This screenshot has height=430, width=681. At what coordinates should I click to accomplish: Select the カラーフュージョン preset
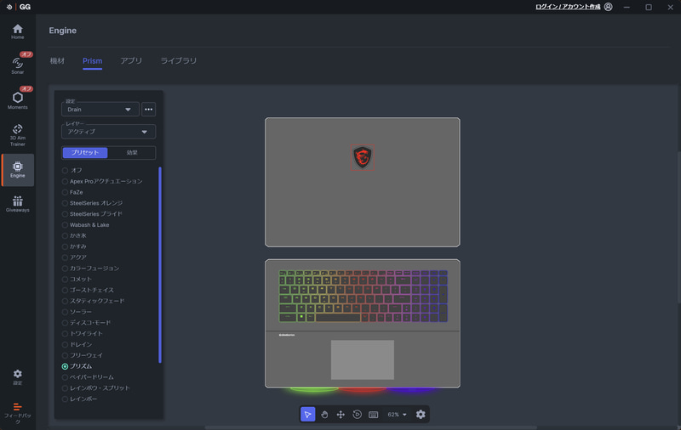pos(90,269)
